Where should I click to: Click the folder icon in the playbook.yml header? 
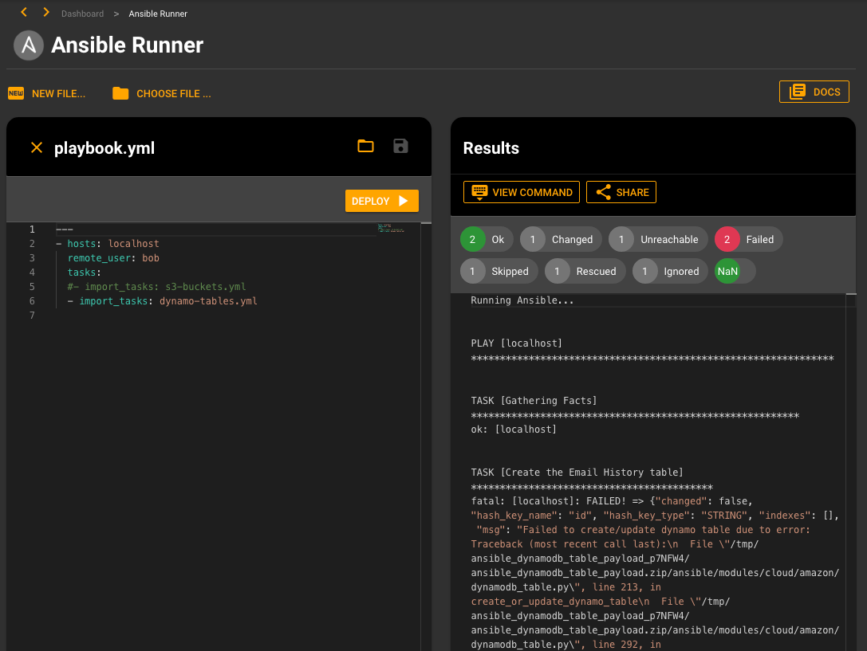tap(365, 146)
